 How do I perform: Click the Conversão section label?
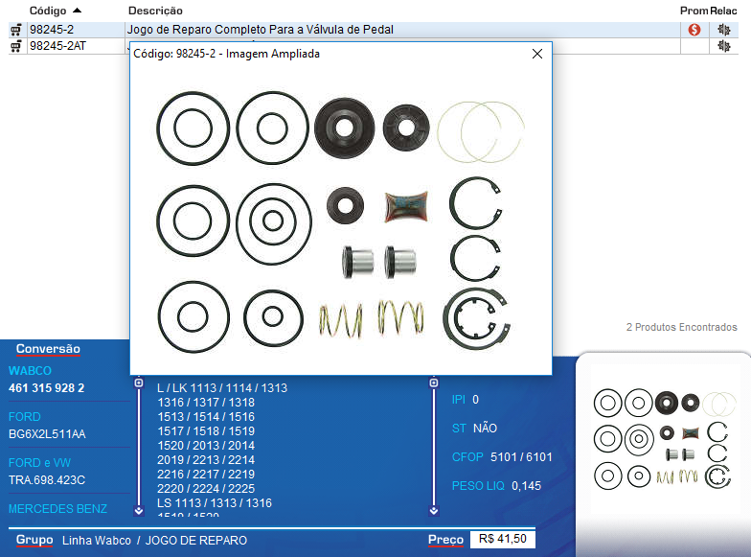48,349
